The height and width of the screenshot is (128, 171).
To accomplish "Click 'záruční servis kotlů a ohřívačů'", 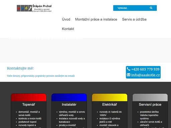I will click(151, 123).
